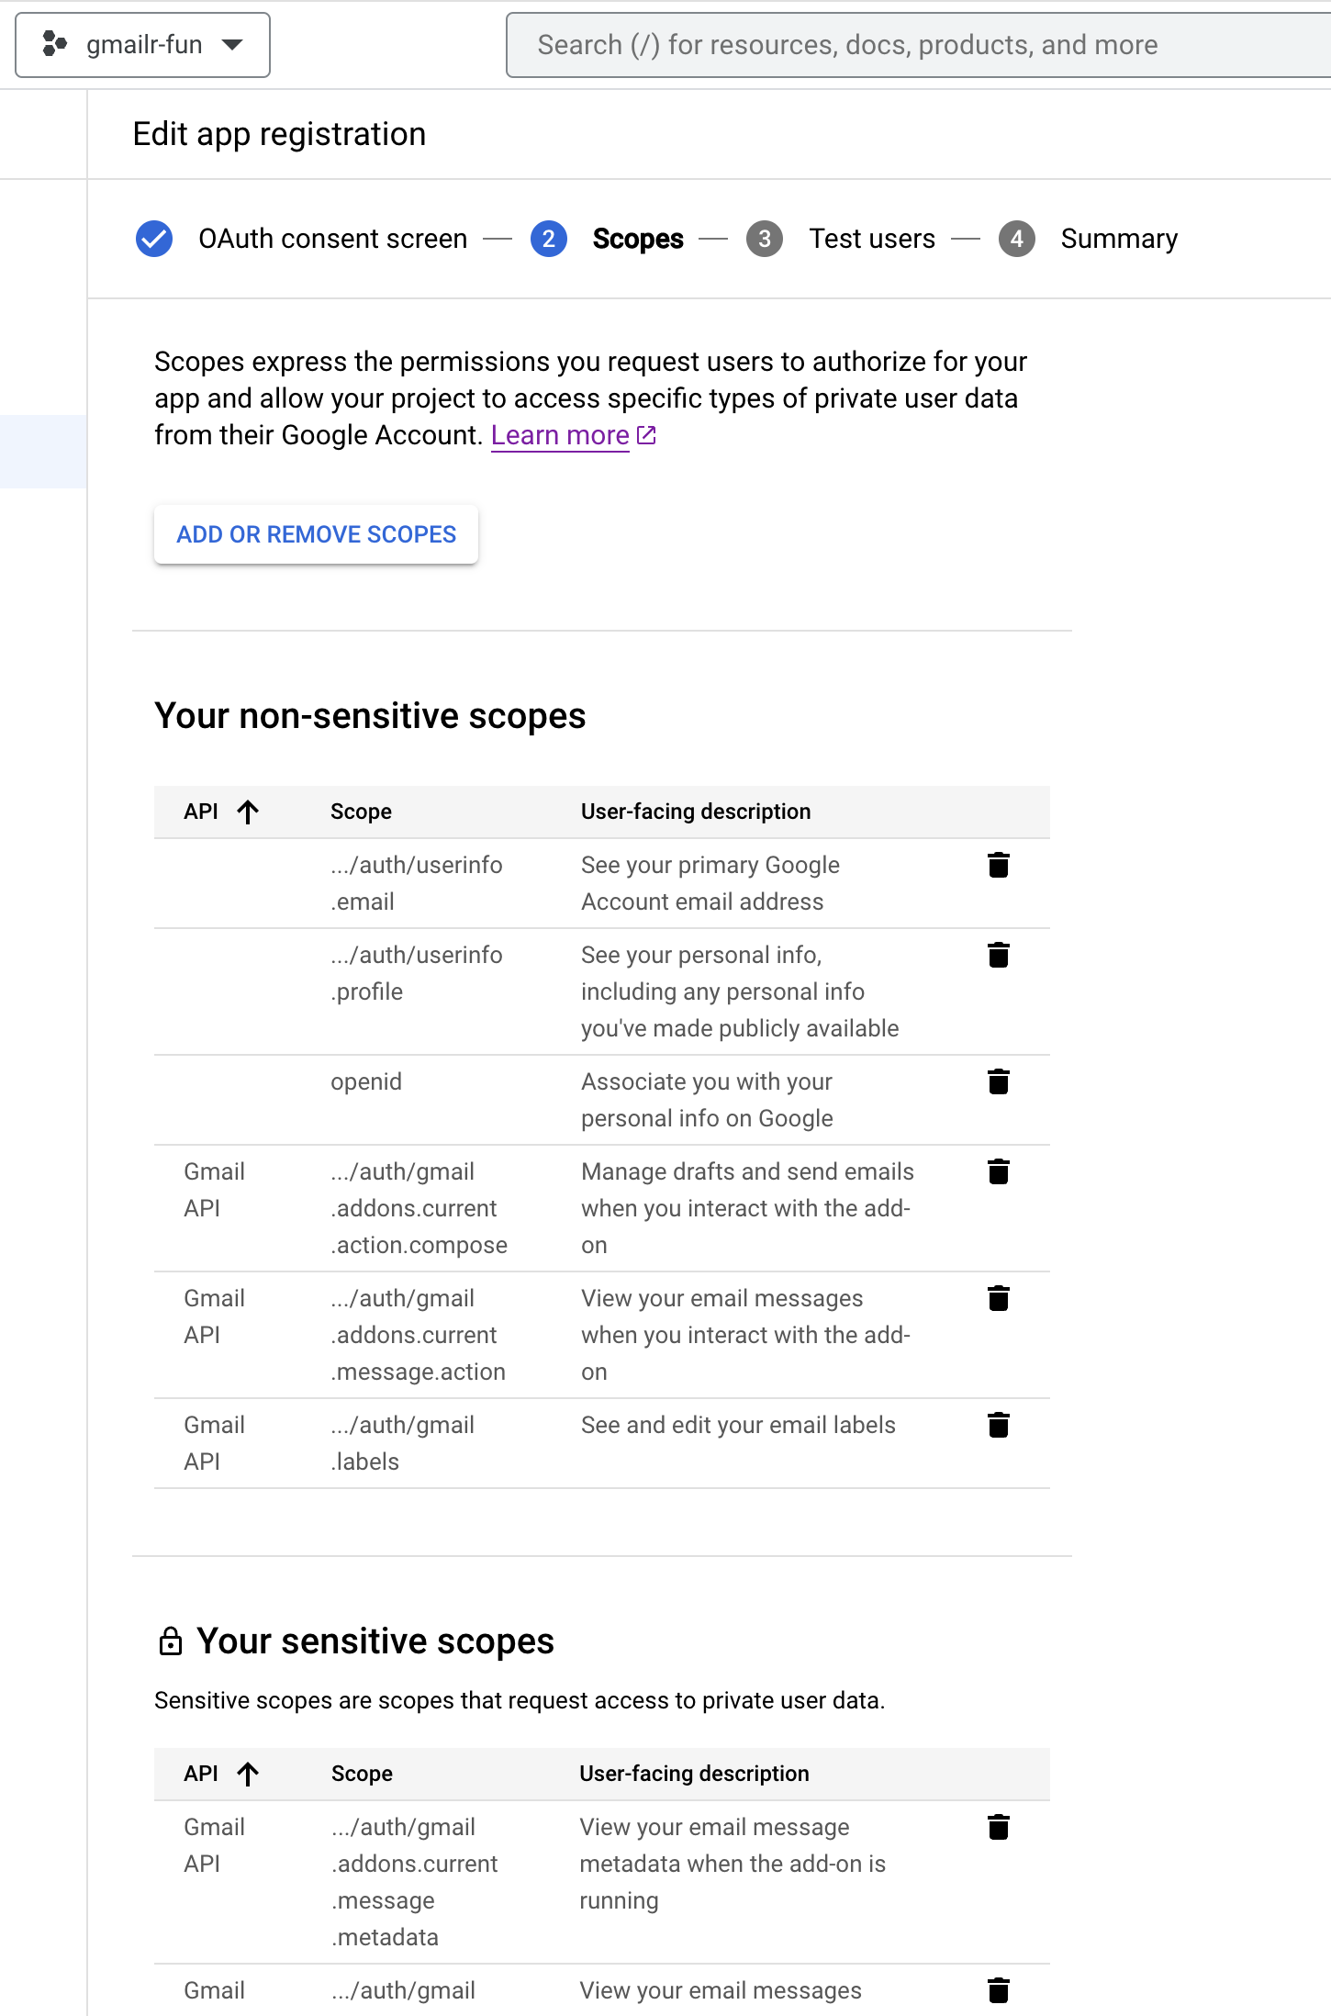Remove the gmail.addons.current.action.compose scope
Screen dimensions: 1331x2016
coord(999,1171)
